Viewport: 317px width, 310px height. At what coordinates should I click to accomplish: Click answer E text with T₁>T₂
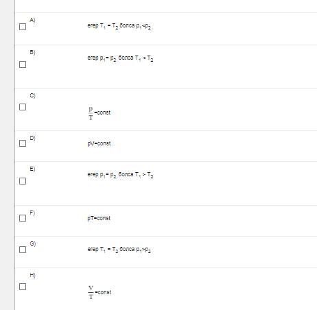pos(120,175)
